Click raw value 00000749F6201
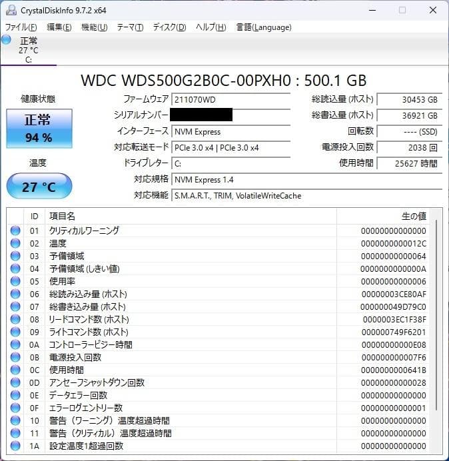This screenshot has height=461, width=449. (x=394, y=332)
